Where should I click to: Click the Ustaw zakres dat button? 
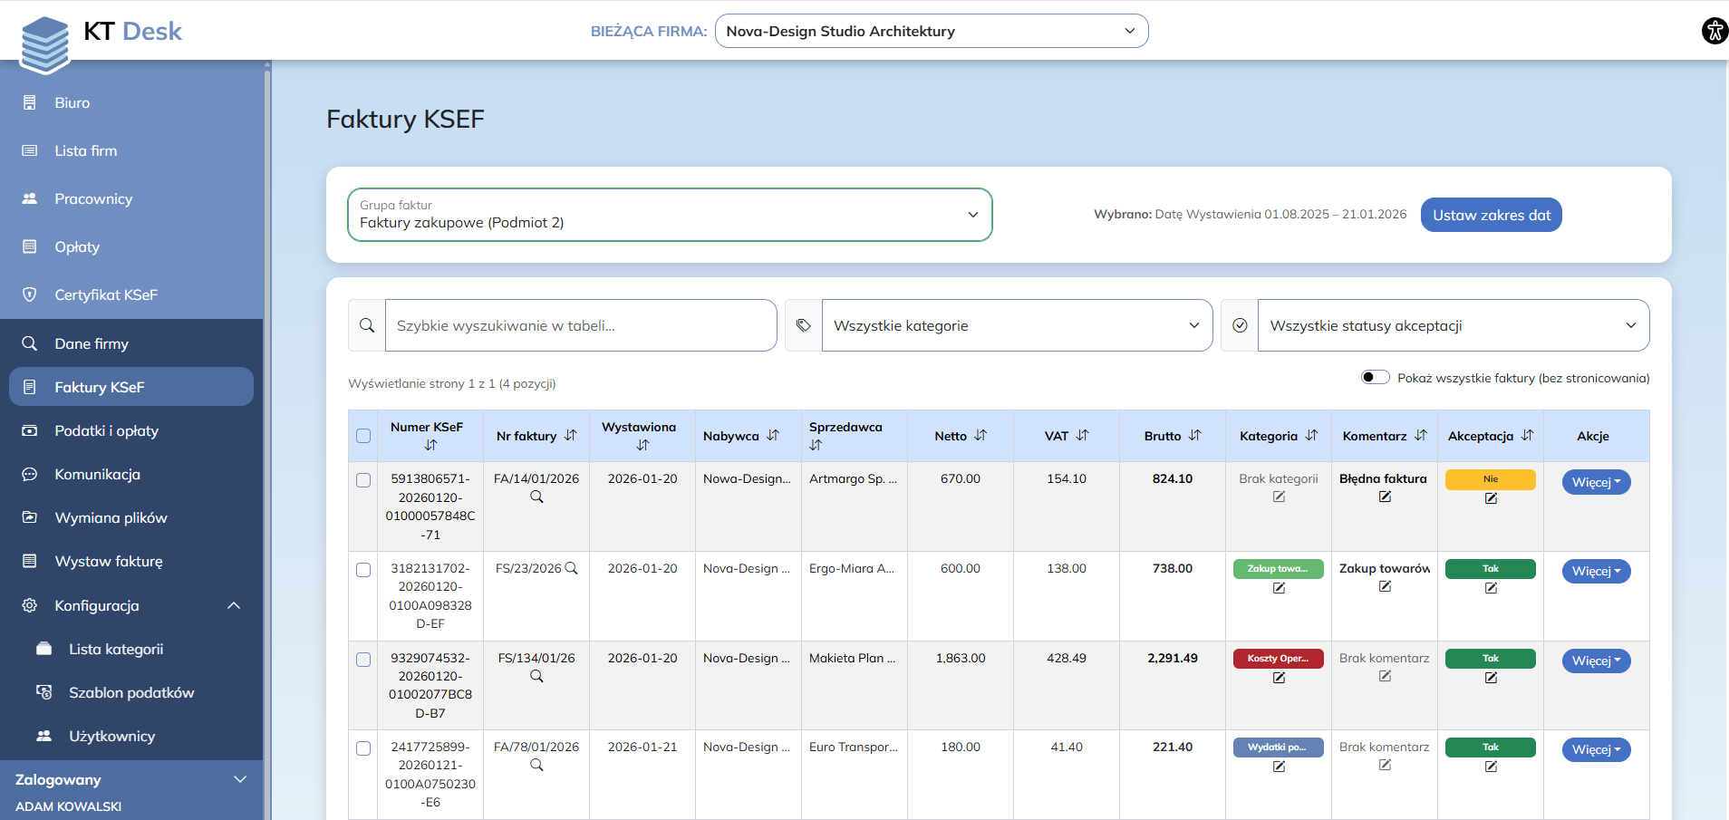click(x=1491, y=215)
